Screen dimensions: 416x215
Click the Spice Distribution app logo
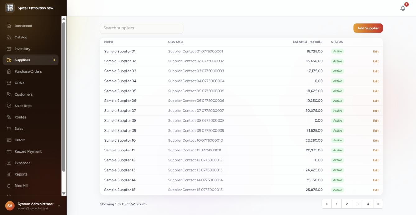pyautogui.click(x=10, y=8)
